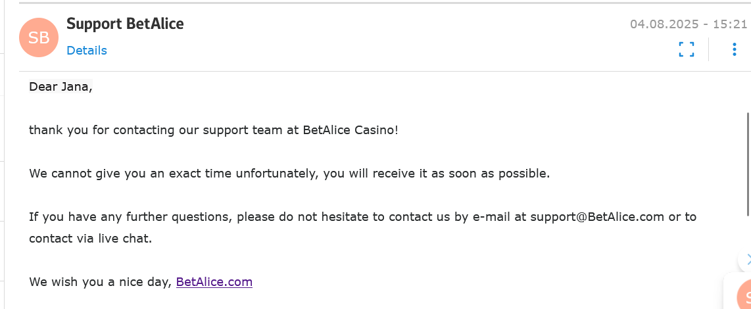Image resolution: width=751 pixels, height=309 pixels.
Task: Click the 04.08.2025 - 15:21 timestamp
Action: click(x=689, y=24)
